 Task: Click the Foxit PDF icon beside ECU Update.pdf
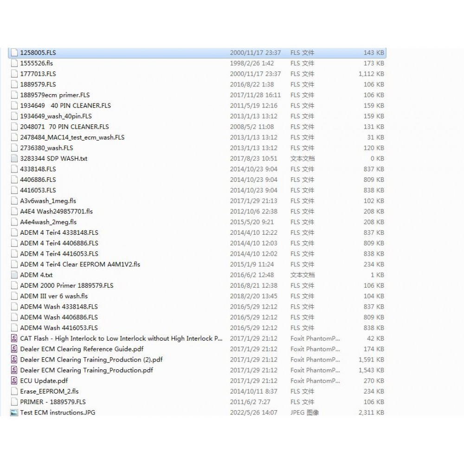(13, 380)
